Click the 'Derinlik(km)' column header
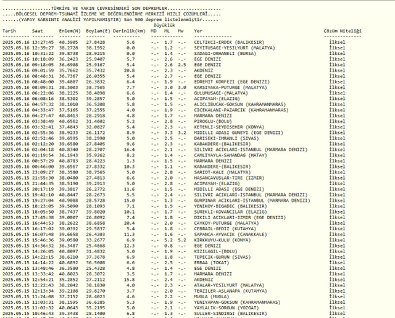Screen dimensions: 395x318 point(129,31)
